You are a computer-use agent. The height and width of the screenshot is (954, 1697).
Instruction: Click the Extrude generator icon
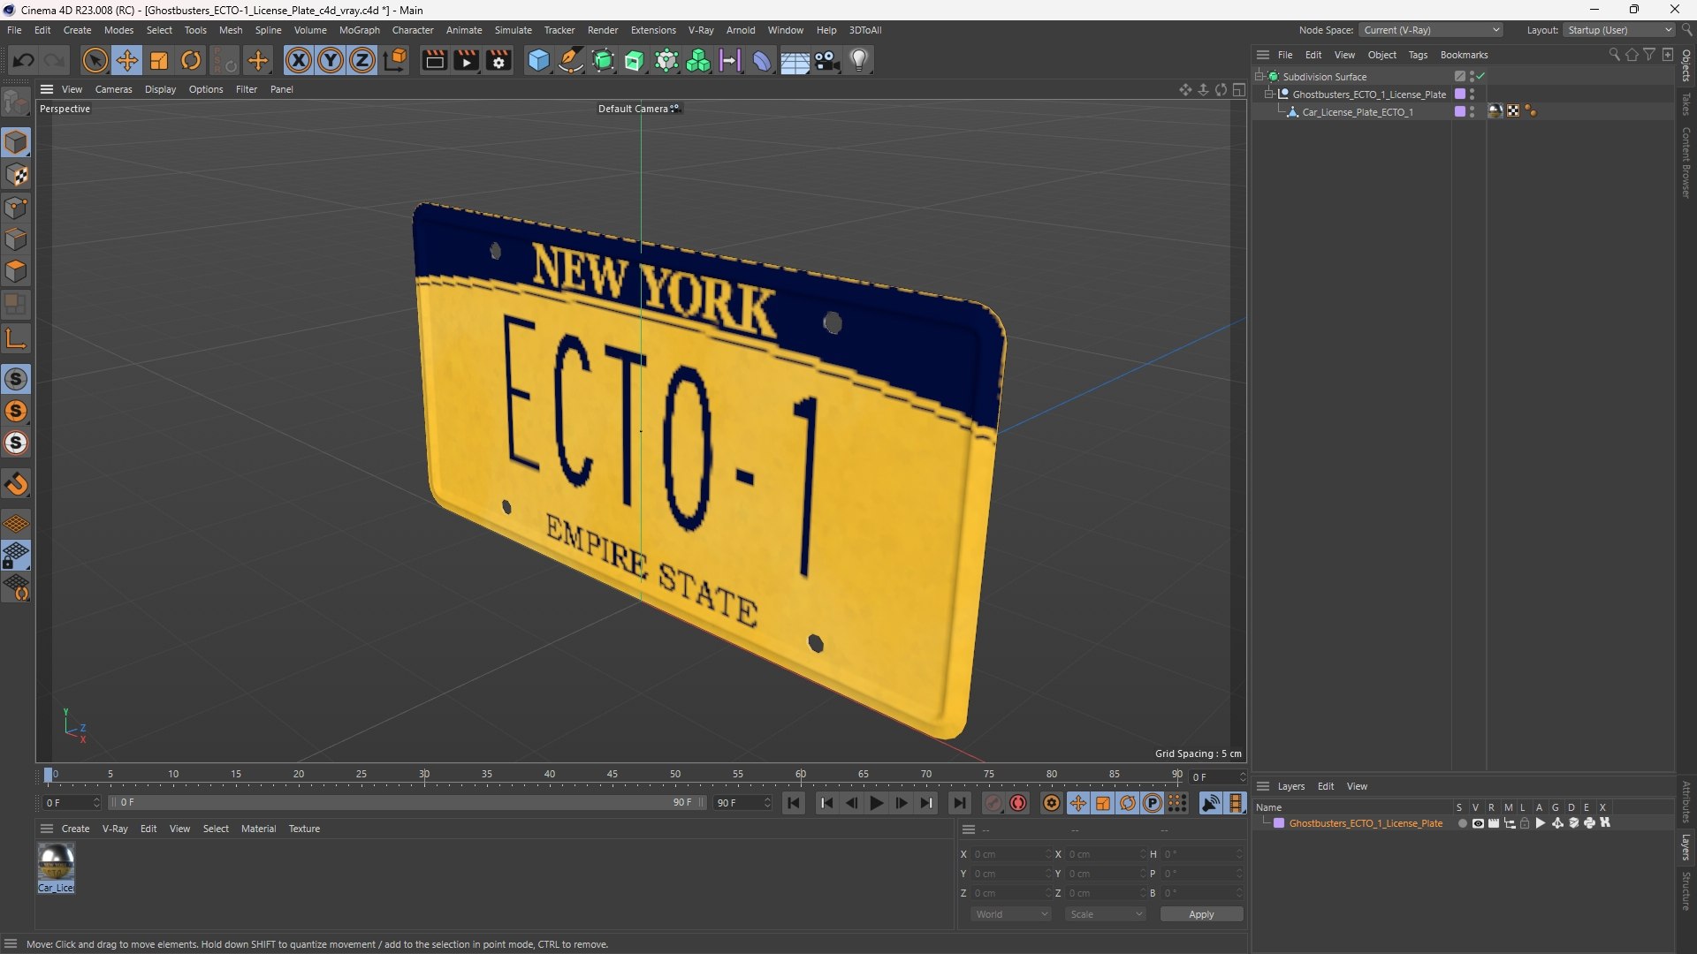click(x=635, y=60)
